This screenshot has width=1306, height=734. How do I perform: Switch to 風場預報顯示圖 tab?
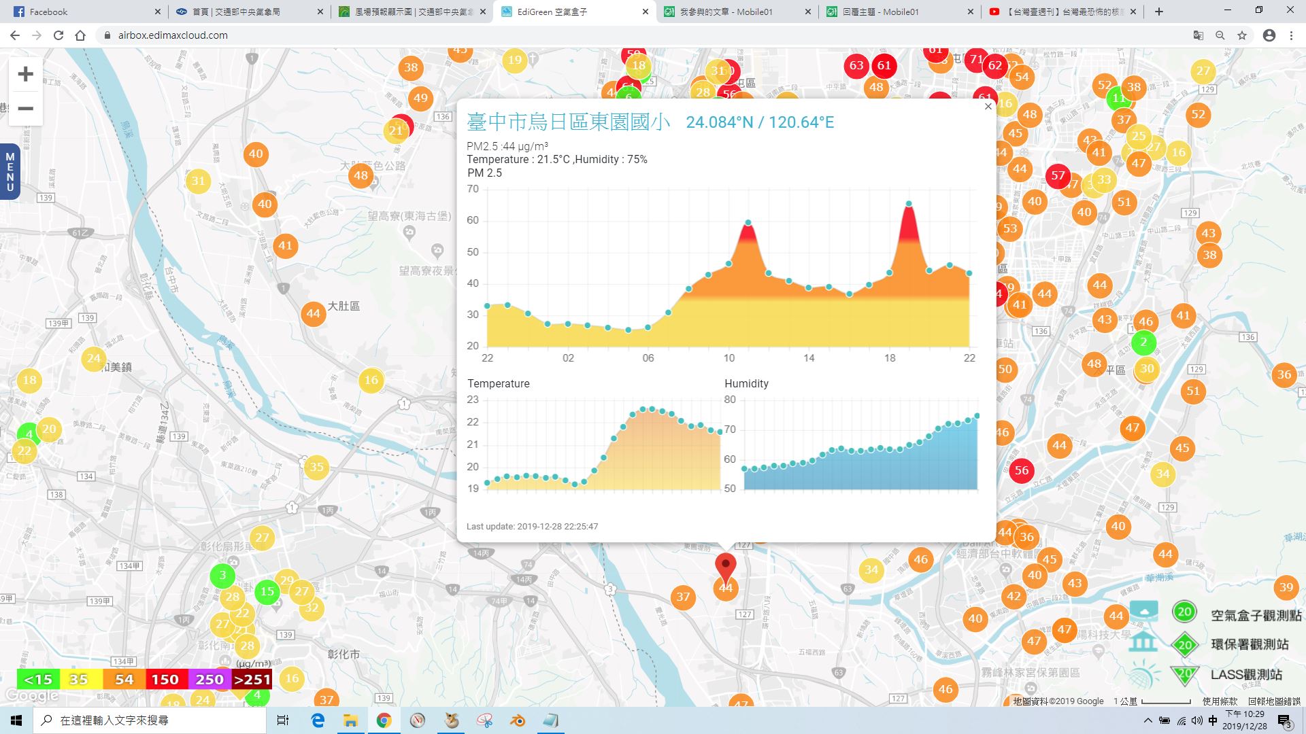point(412,12)
